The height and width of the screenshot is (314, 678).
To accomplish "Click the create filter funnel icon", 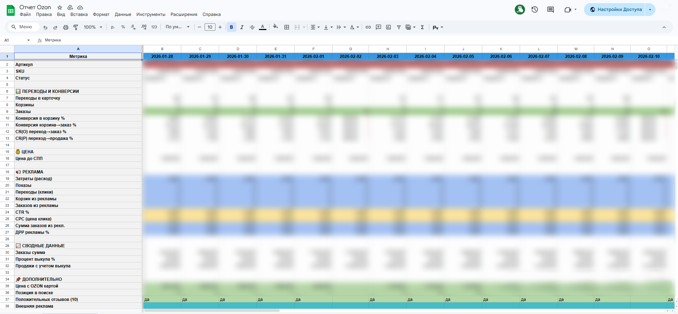I will [399, 27].
